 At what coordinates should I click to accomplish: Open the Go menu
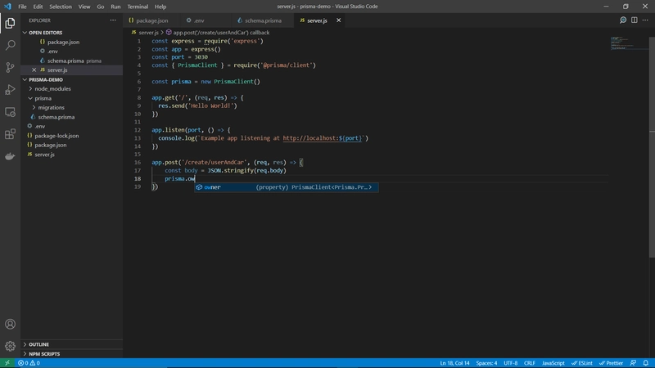(100, 7)
